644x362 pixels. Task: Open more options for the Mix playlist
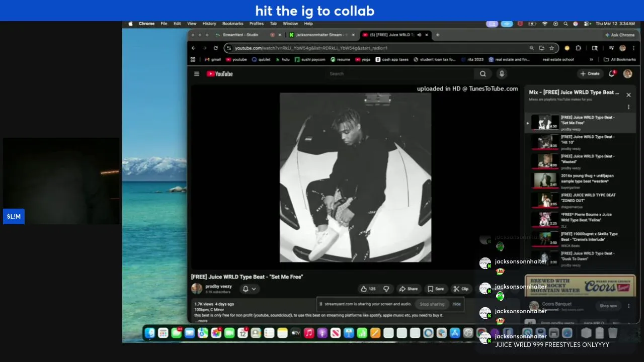coord(628,107)
